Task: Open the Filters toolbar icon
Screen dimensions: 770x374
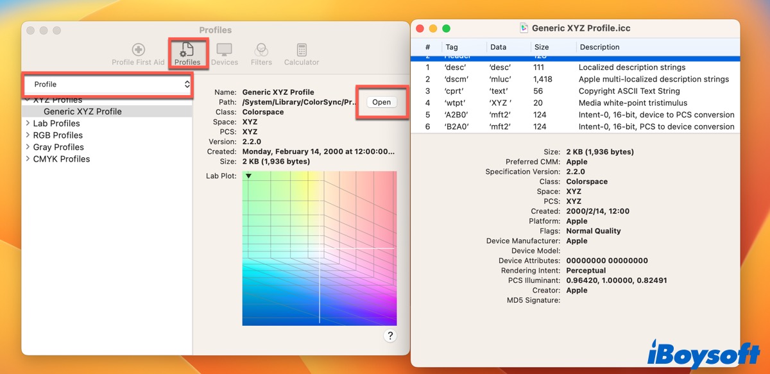Action: 261,55
